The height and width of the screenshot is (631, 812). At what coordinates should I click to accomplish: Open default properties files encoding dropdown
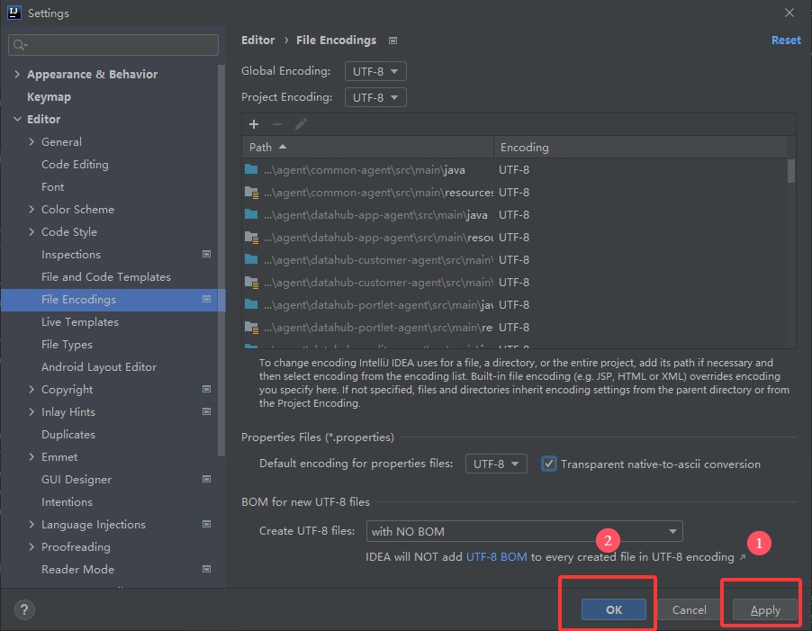tap(496, 464)
